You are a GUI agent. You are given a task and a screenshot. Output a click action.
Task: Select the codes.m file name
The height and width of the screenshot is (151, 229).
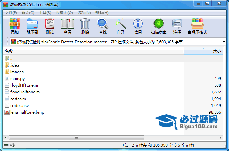point(18,99)
